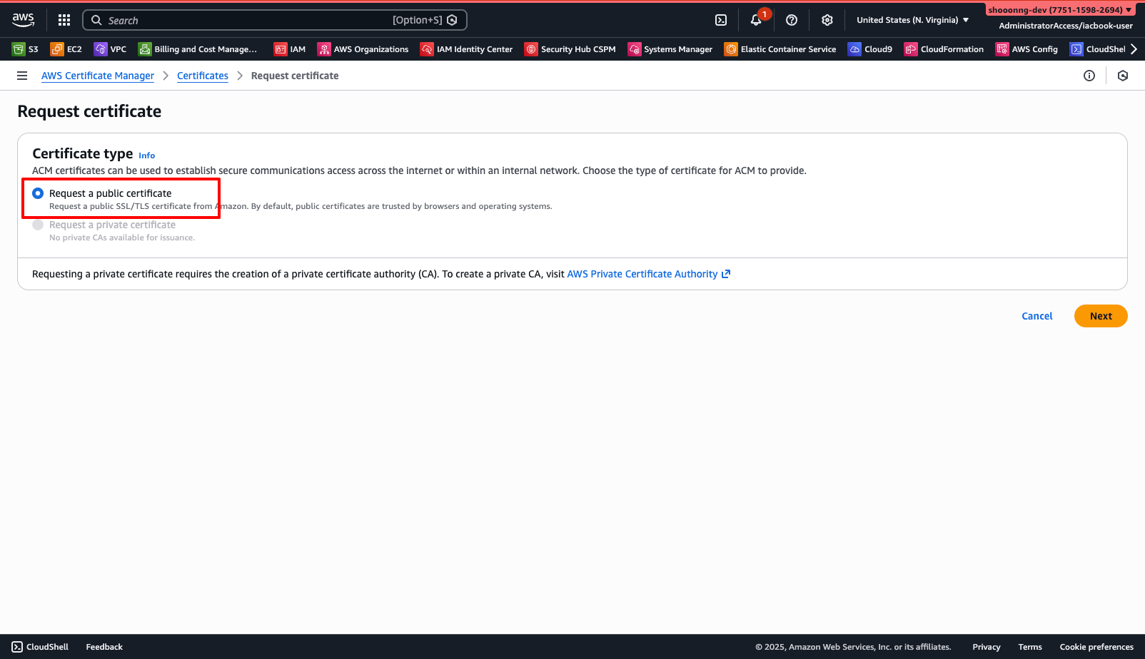Open VPC shortcut in favorites bar
Image resolution: width=1145 pixels, height=659 pixels.
[111, 49]
